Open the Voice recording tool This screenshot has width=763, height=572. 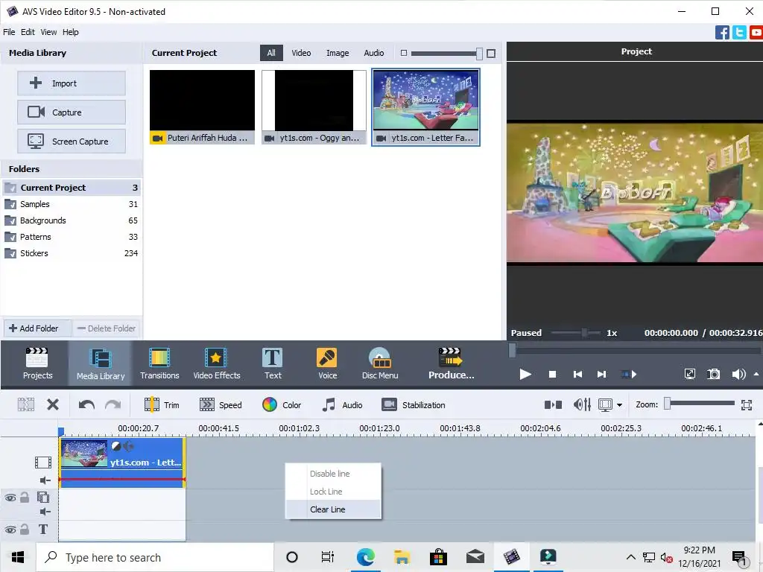327,363
